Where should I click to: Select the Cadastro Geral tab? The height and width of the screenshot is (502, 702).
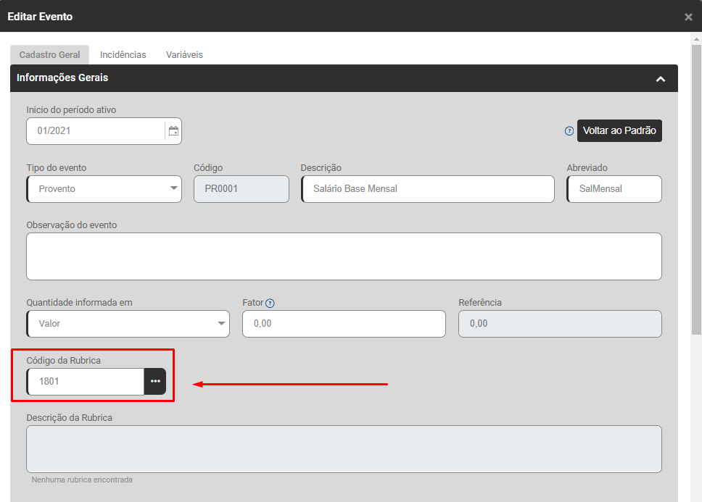click(x=49, y=55)
